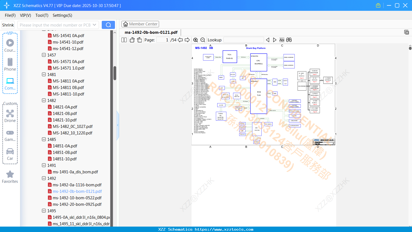Open MS-14571 1.0.pdf
The width and height of the screenshot is (412, 232).
(x=68, y=68)
